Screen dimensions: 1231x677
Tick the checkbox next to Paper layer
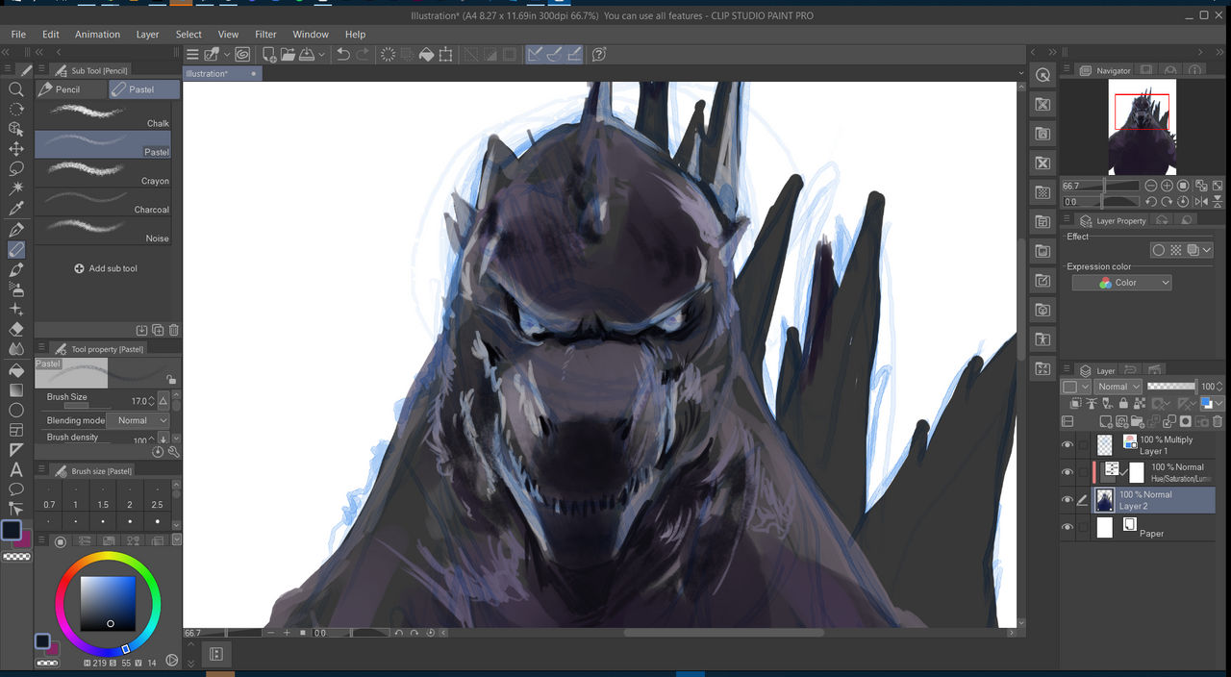tap(1084, 527)
